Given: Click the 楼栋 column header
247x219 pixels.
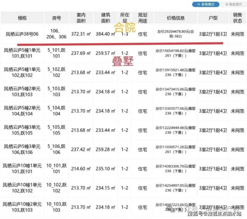Looking at the screenshot, I should coord(23,18).
